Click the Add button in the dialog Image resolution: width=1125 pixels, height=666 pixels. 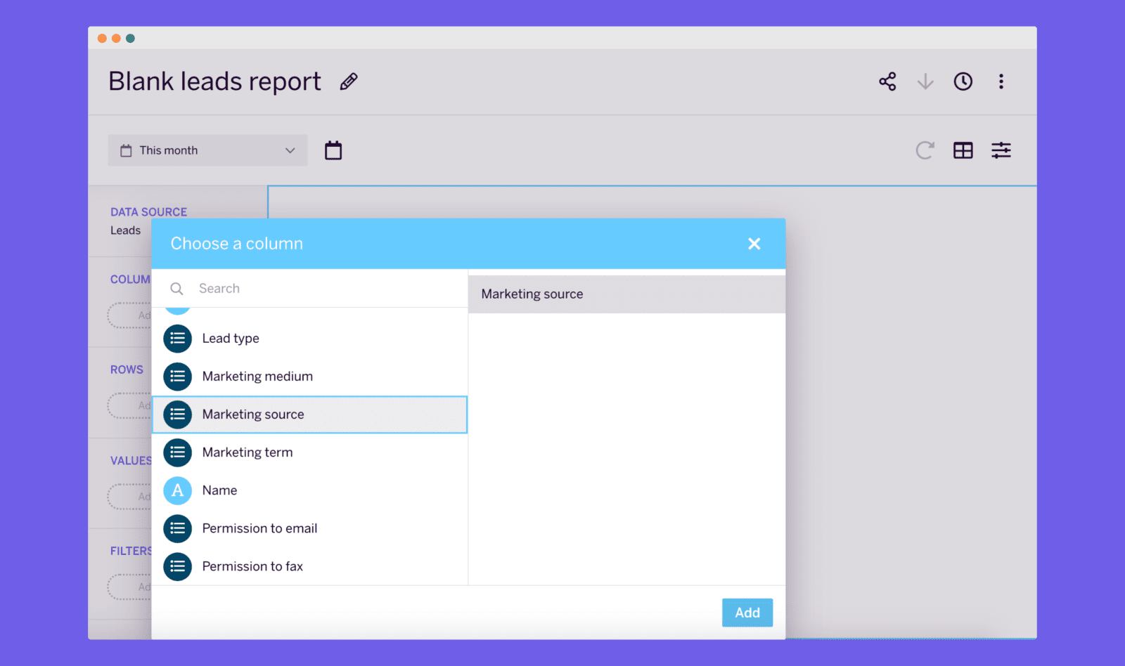(x=747, y=612)
